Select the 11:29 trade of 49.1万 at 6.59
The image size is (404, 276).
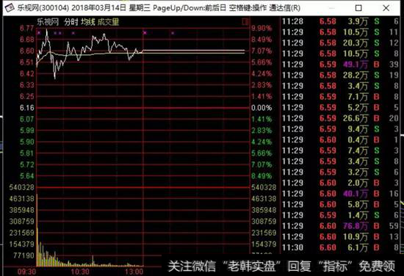(x=340, y=65)
